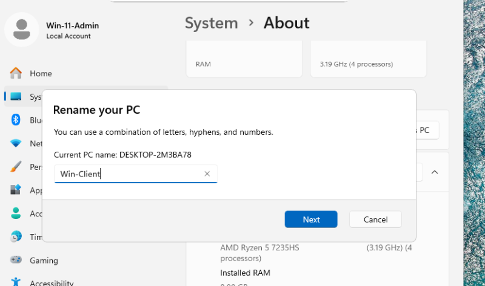The image size is (485, 286).
Task: Open Personalization paintbrush icon
Action: tap(16, 167)
